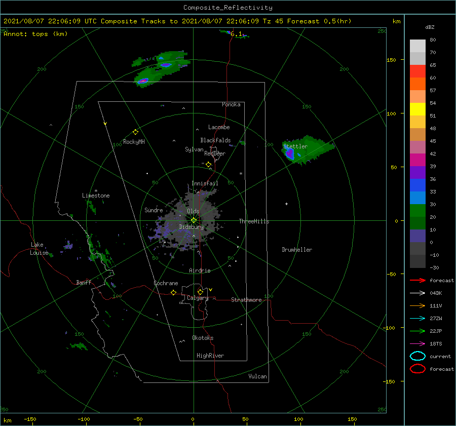The height and width of the screenshot is (426, 456).
Task: Click the HighRiver label
Action: coord(210,356)
